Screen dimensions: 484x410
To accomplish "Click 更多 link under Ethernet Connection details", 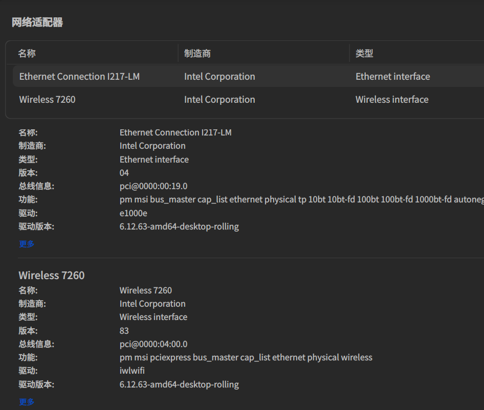I will coord(27,244).
